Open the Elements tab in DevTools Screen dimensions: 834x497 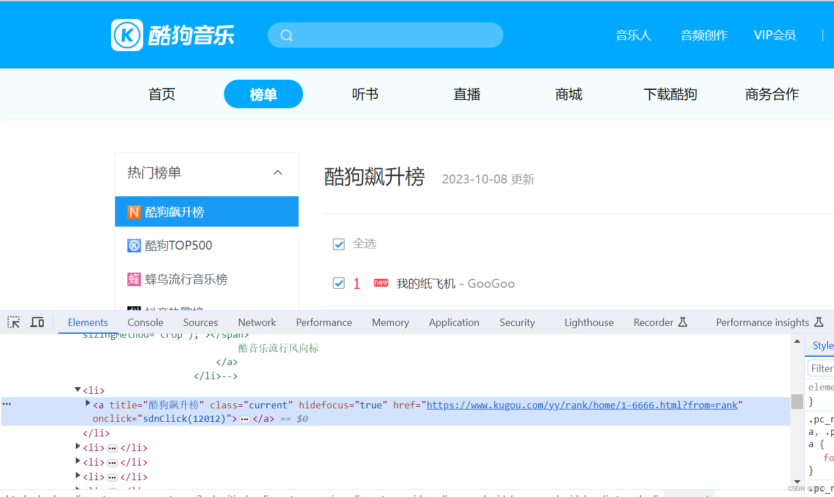[x=88, y=323]
